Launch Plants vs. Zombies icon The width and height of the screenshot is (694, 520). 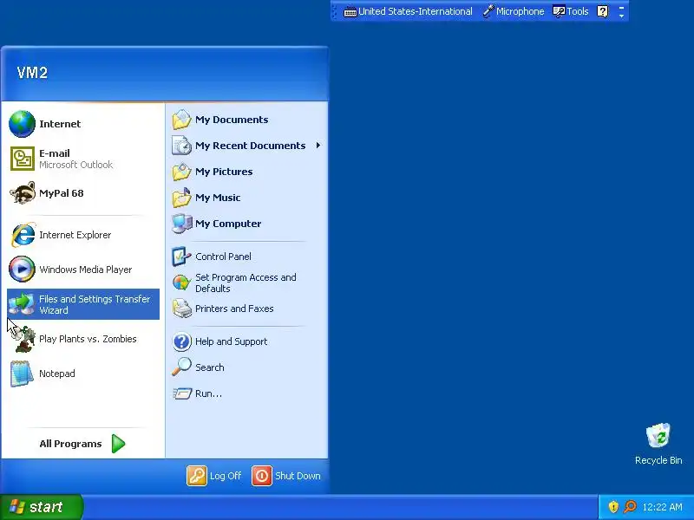[x=23, y=339]
